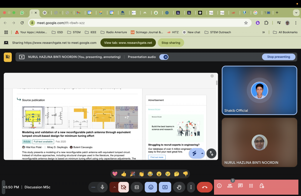Viewport: 301px width, 196px height.
Task: Toggle the microphone in the Meet call bar
Action: (102, 187)
